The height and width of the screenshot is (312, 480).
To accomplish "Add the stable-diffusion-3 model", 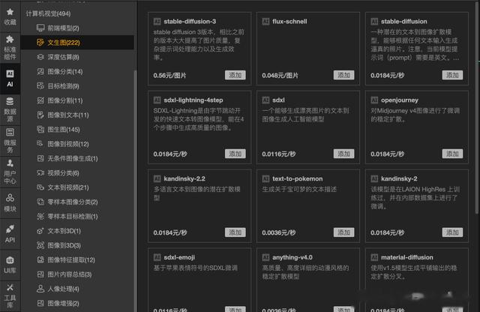I will 235,75.
